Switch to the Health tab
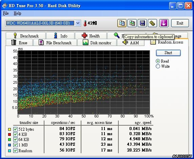This screenshot has height=159, width=194. coord(91,36)
